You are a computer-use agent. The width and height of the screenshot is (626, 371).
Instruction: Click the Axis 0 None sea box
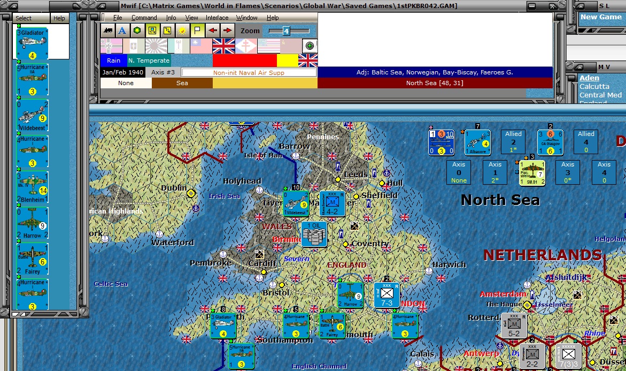(x=459, y=172)
